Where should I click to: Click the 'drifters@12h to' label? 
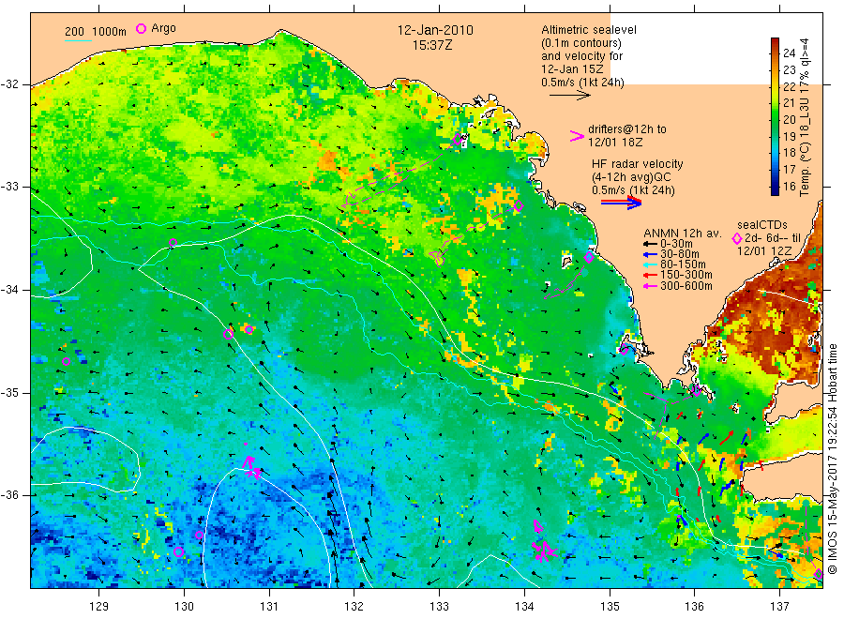point(627,129)
